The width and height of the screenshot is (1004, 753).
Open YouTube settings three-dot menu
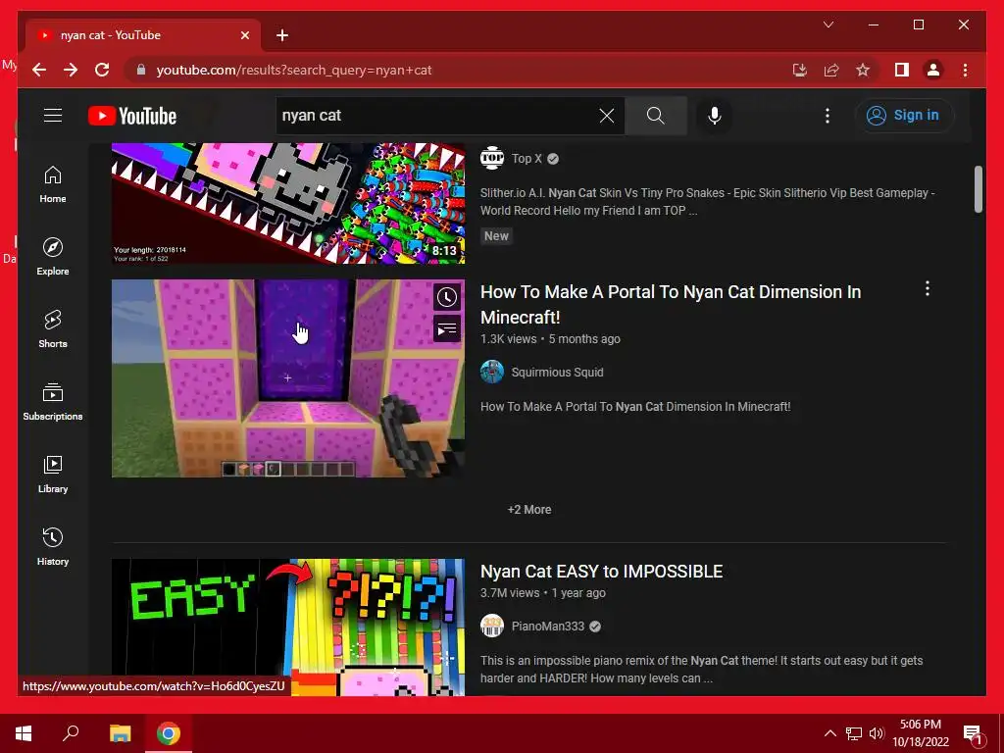pyautogui.click(x=828, y=116)
